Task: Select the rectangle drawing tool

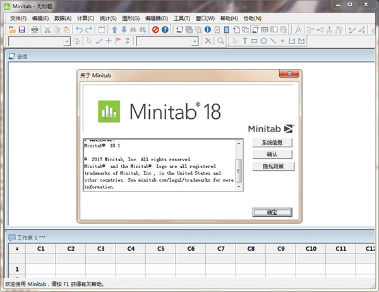Action: pos(255,41)
